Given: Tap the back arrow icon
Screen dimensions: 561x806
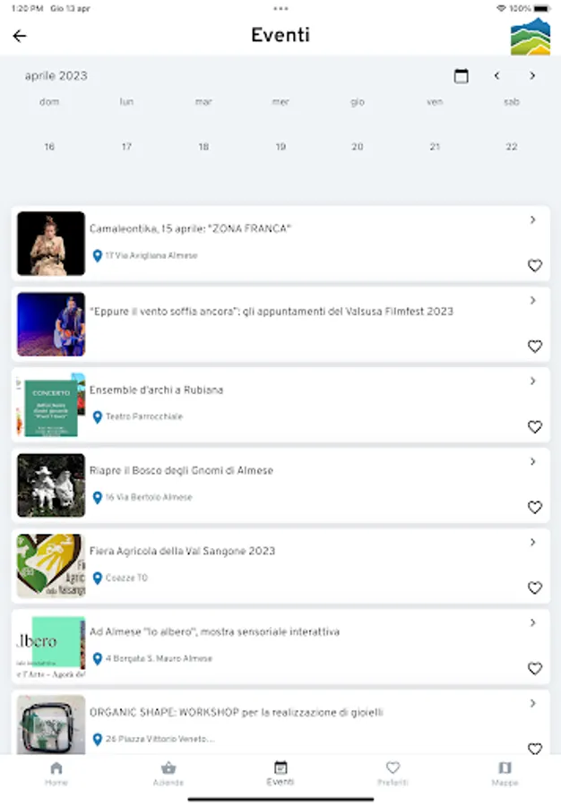Looking at the screenshot, I should [x=20, y=36].
